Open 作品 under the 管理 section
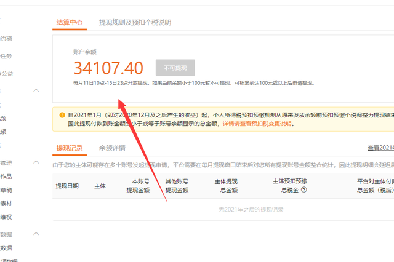The width and height of the screenshot is (394, 262). 6,177
